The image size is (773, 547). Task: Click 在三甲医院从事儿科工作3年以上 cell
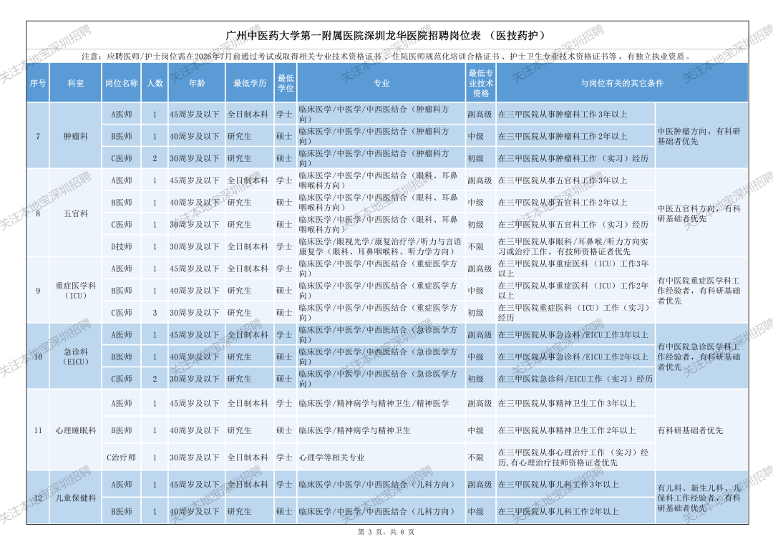(x=575, y=485)
